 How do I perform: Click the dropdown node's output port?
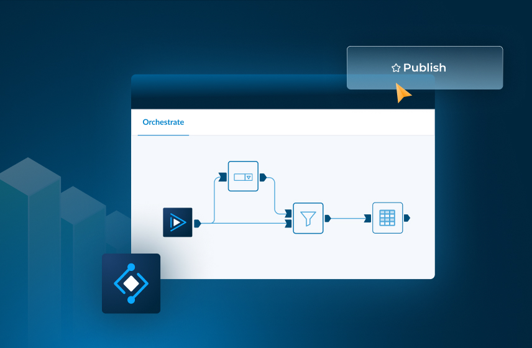tap(263, 177)
